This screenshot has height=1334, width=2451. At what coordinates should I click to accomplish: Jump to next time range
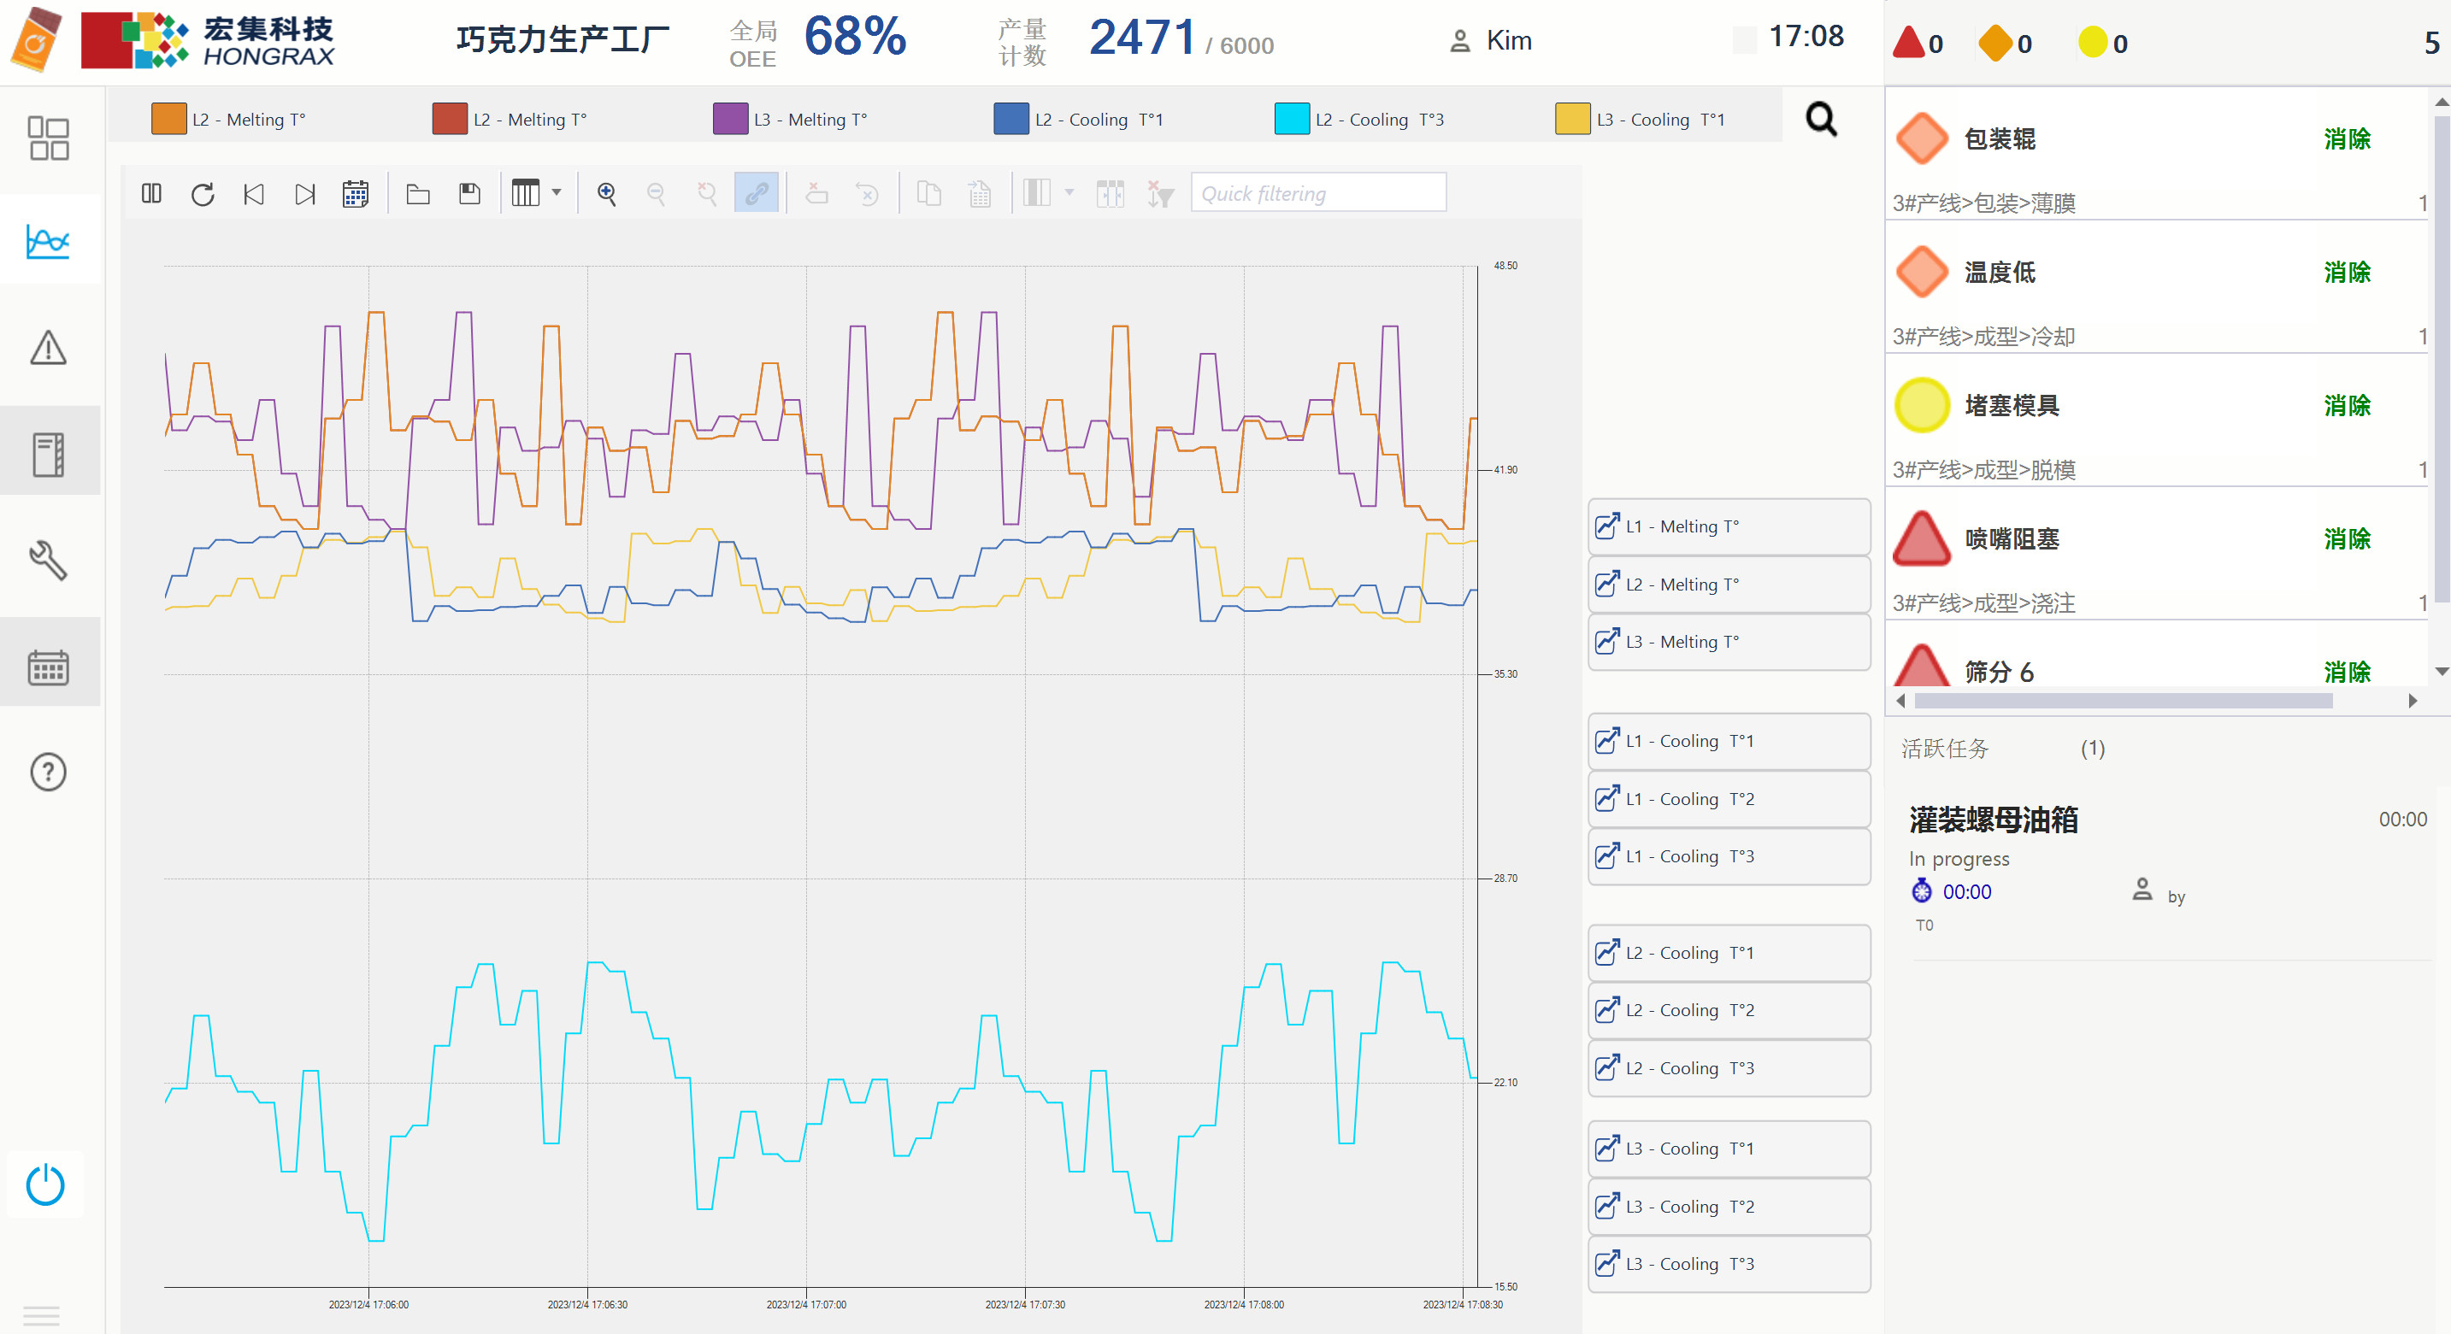(x=304, y=194)
